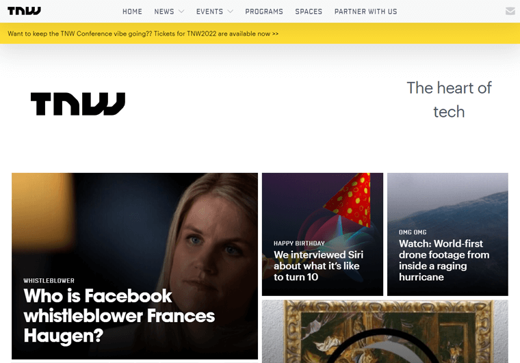Image resolution: width=520 pixels, height=363 pixels.
Task: Open the Events menu label
Action: pos(209,12)
